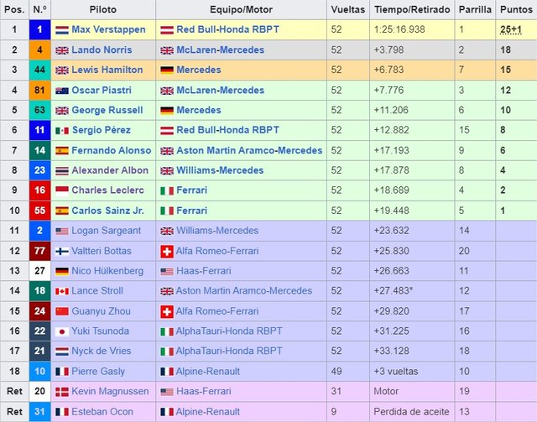Screen dimensions: 537x422
Task: Click the Piloto column header
Action: click(x=103, y=9)
